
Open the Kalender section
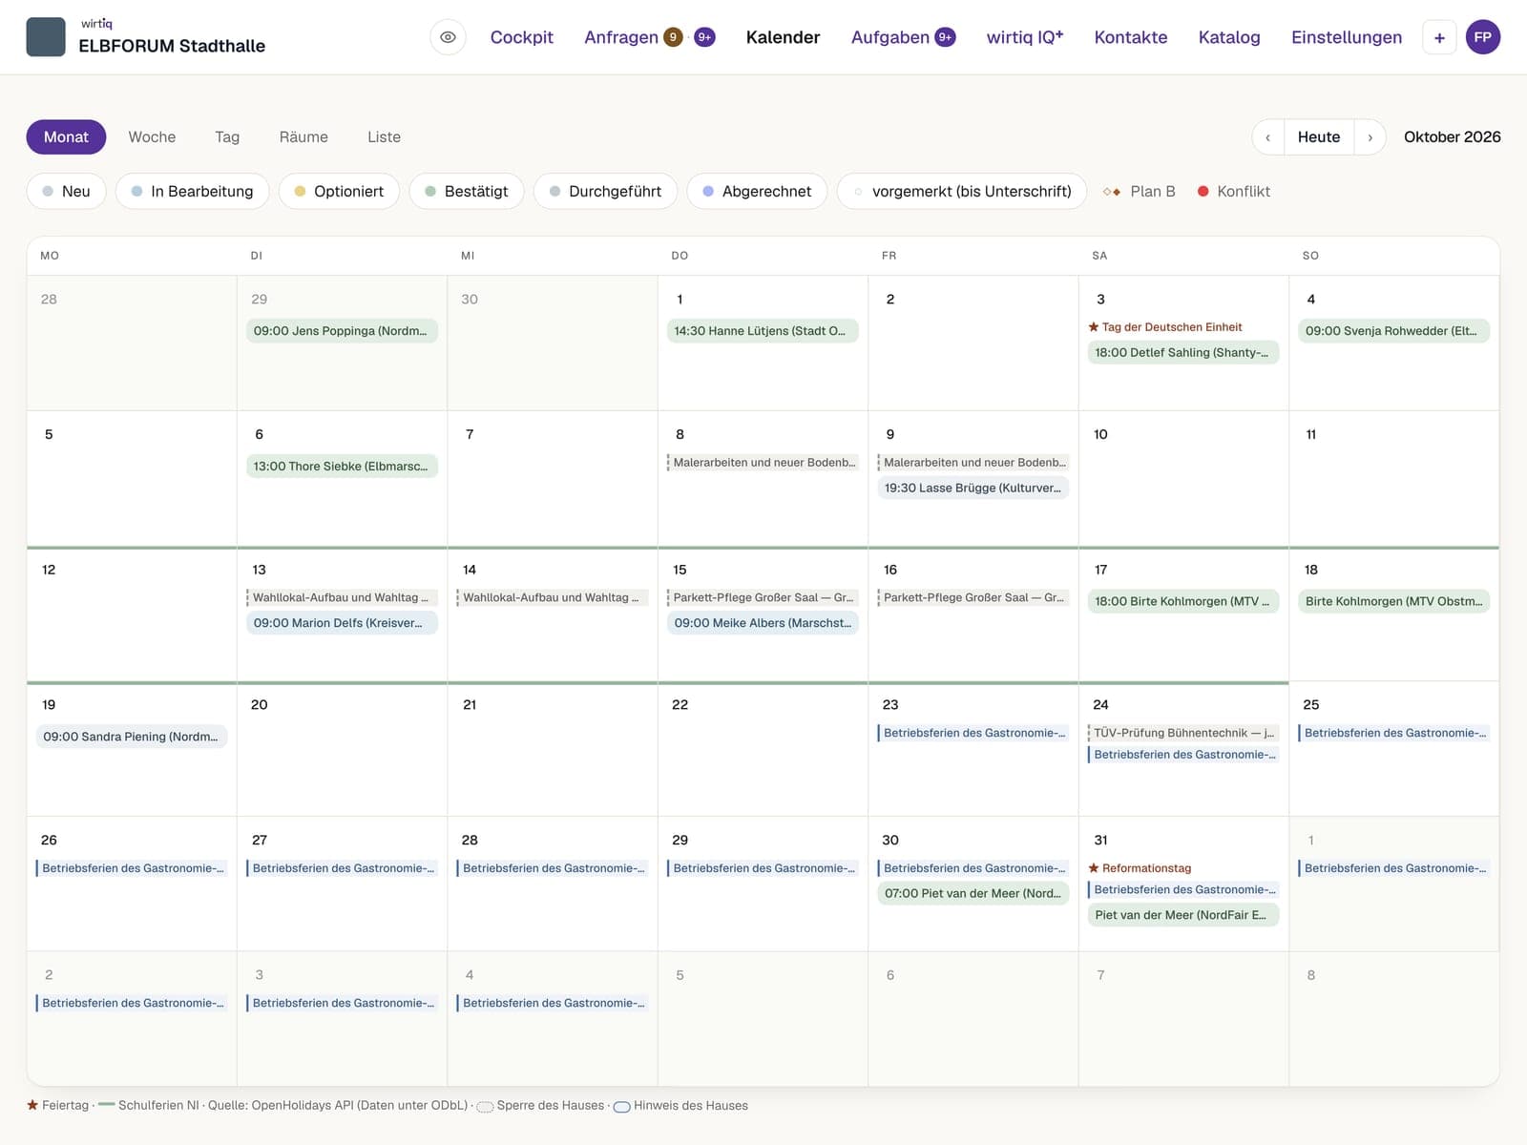[783, 37]
